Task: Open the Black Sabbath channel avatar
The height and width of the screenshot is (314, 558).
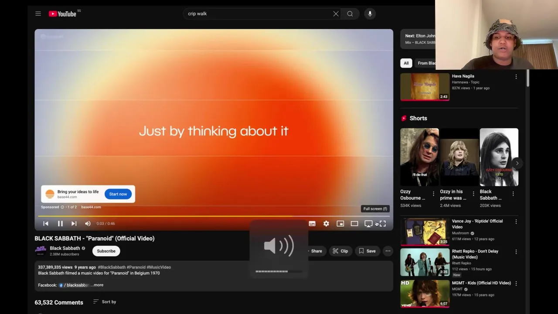Action: point(41,251)
